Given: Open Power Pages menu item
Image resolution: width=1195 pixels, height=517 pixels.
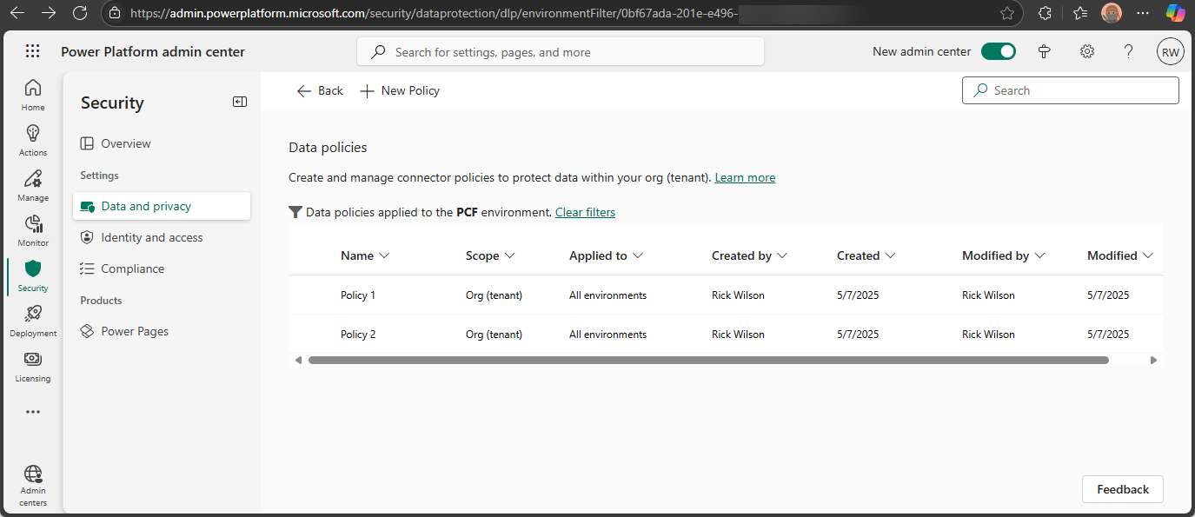Looking at the screenshot, I should [162, 331].
